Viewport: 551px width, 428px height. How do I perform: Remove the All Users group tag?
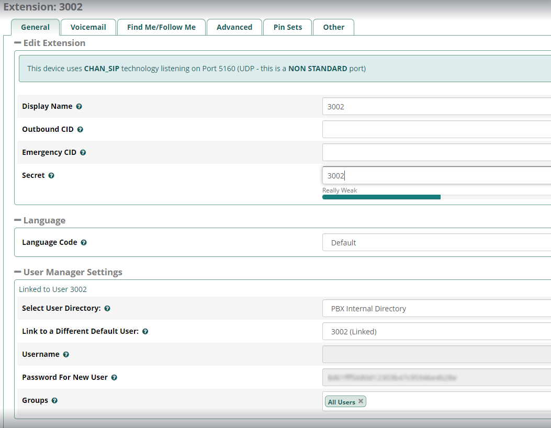(361, 401)
